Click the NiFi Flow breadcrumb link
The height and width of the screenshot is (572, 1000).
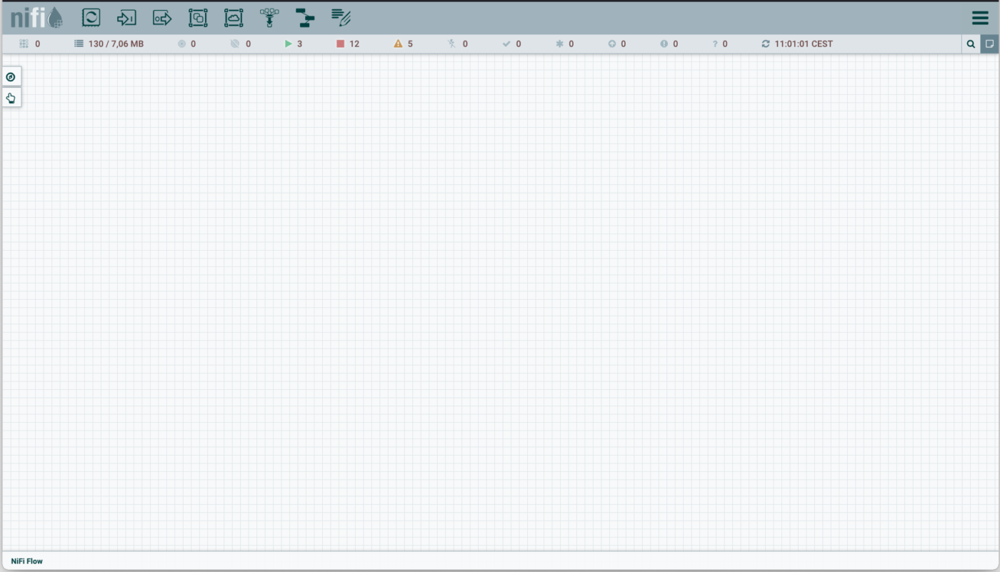tap(27, 561)
